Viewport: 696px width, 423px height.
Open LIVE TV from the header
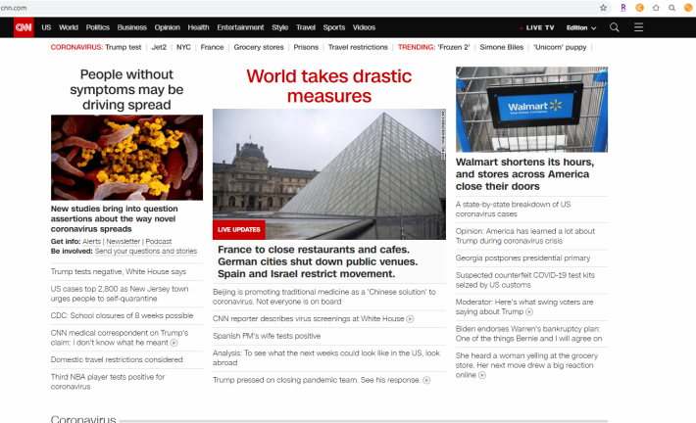pos(537,27)
